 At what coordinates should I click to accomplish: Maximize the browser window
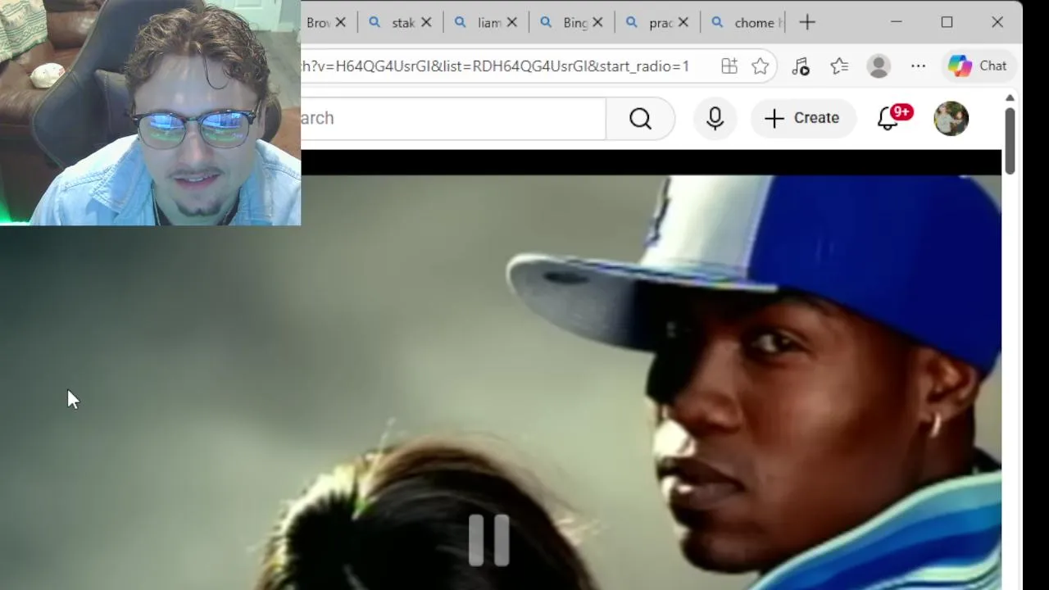pos(947,22)
